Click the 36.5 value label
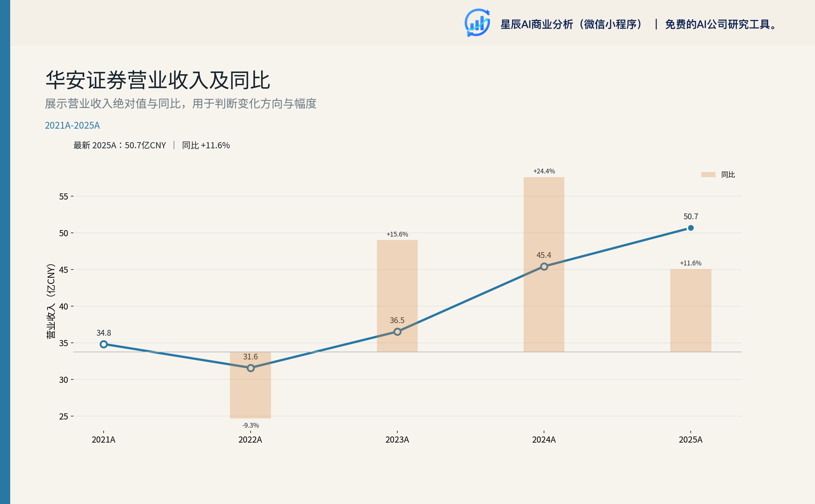Viewport: 815px width, 504px height. pyautogui.click(x=397, y=320)
